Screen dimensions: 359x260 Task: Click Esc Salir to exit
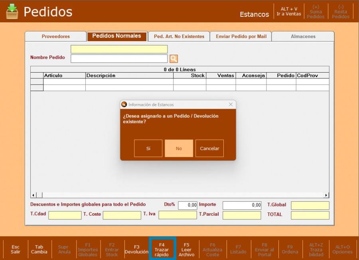(16, 249)
